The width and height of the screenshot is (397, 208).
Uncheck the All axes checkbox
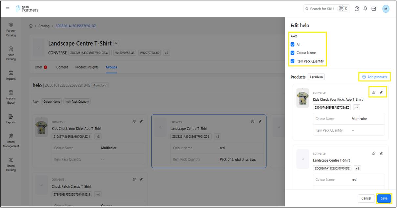pos(293,45)
